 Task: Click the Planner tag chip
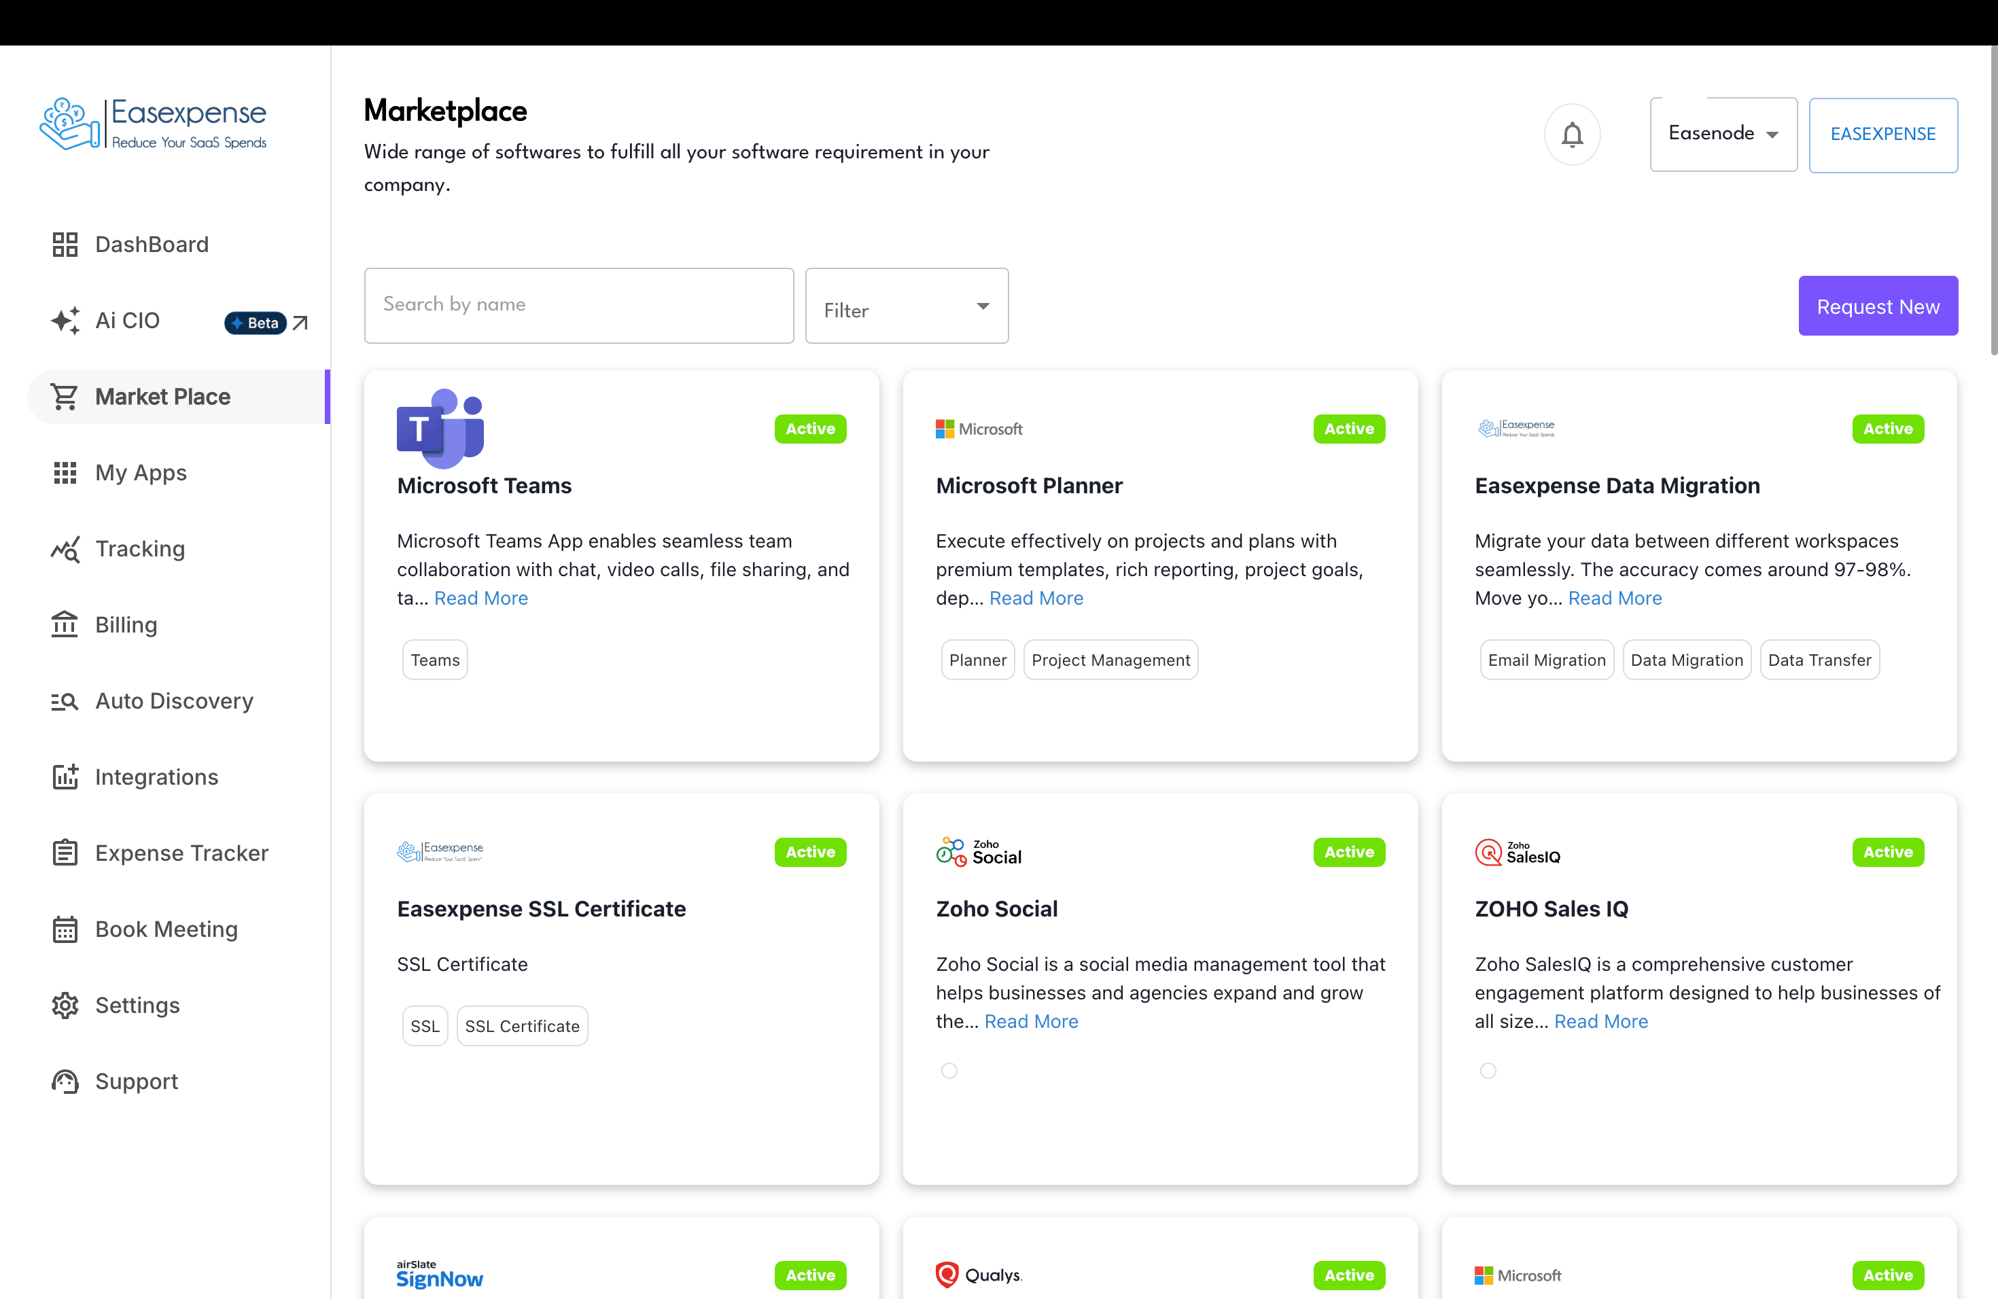(x=978, y=660)
